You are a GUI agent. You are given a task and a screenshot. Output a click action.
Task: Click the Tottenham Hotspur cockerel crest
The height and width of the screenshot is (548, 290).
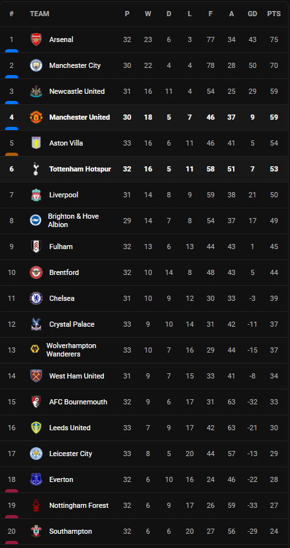(x=36, y=169)
